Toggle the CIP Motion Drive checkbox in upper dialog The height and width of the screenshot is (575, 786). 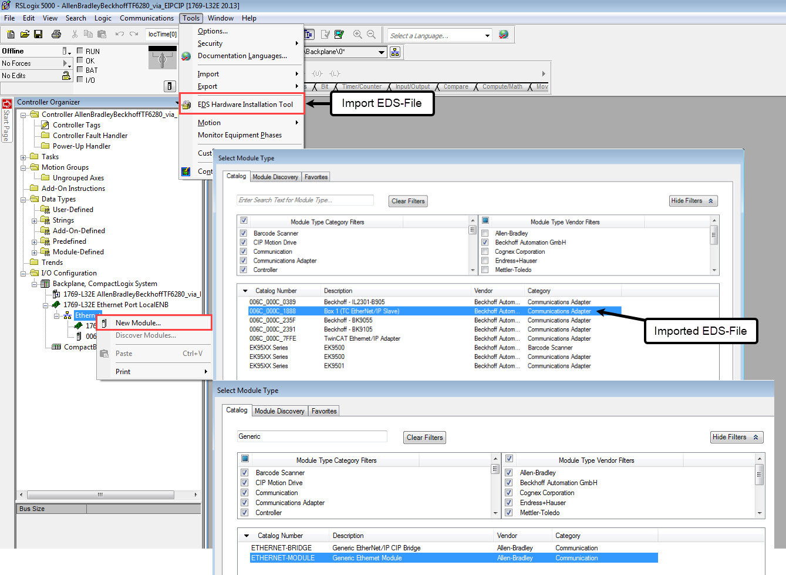[243, 243]
